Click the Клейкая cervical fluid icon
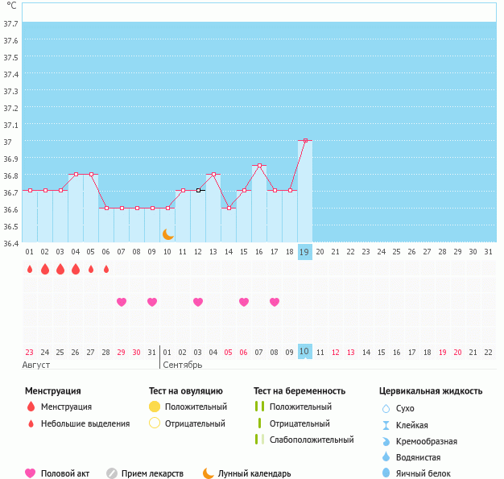The width and height of the screenshot is (504, 479). pos(386,425)
